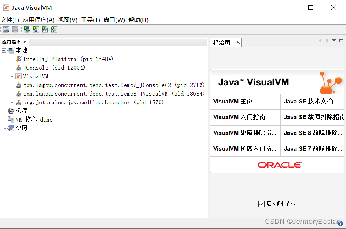The image size is (346, 229).
Task: Maximize the 起始页 editor window
Action: coord(341,41)
